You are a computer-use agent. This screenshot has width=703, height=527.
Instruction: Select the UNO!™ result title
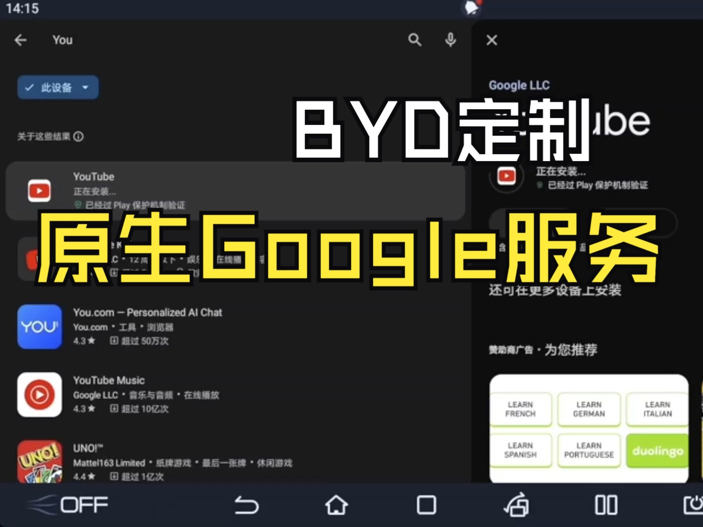point(88,448)
